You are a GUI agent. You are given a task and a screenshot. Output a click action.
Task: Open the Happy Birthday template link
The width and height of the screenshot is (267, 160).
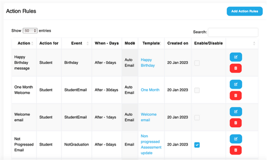click(x=147, y=63)
